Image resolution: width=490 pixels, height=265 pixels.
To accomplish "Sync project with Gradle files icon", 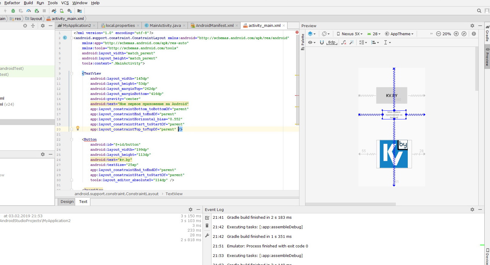I will (54, 11).
